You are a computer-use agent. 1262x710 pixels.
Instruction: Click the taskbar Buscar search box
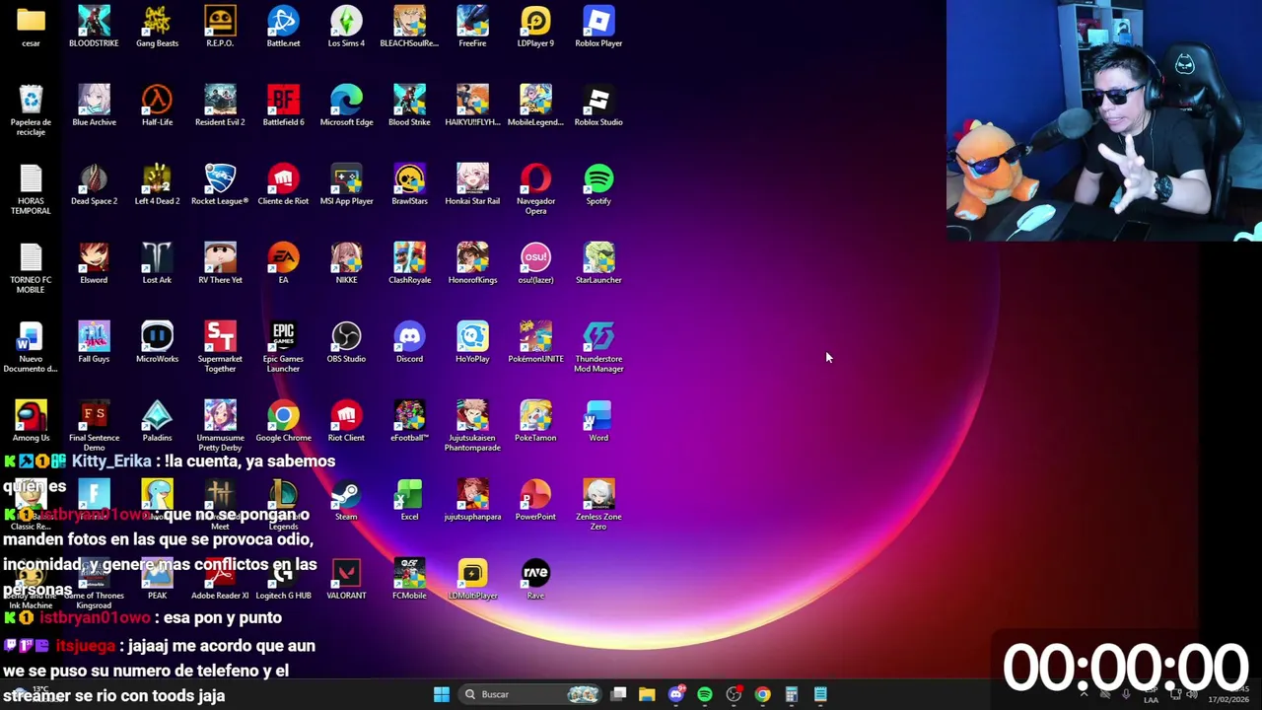coord(531,694)
